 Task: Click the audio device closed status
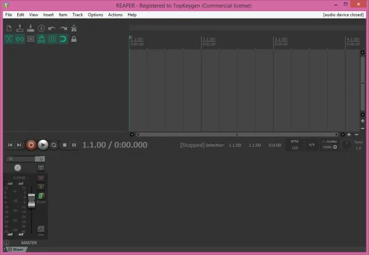pyautogui.click(x=343, y=15)
